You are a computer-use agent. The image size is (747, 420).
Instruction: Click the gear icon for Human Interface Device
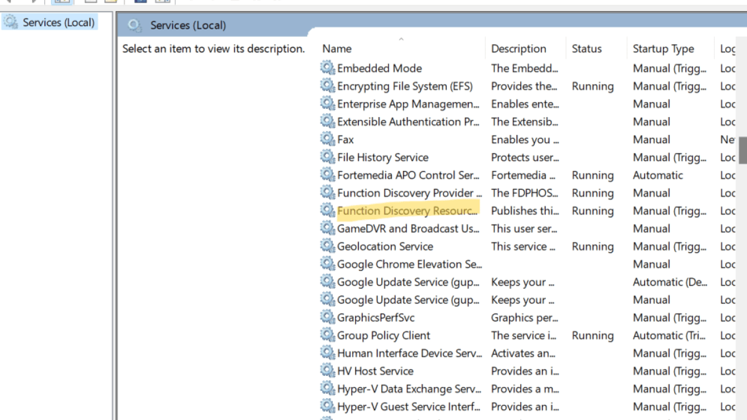(x=327, y=353)
